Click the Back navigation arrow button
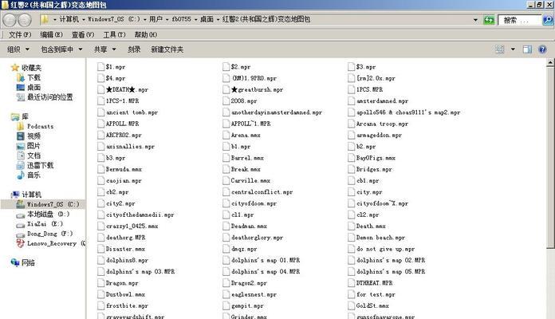This screenshot has width=555, height=319. (10, 20)
